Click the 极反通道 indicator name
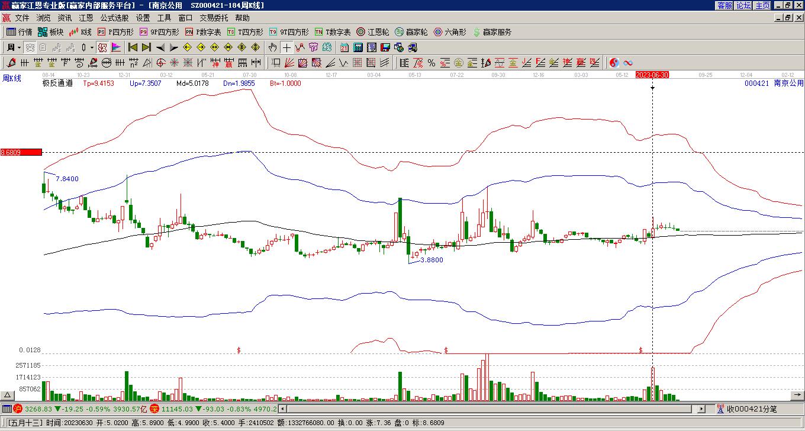Viewport: 805px width, 431px height. point(57,83)
